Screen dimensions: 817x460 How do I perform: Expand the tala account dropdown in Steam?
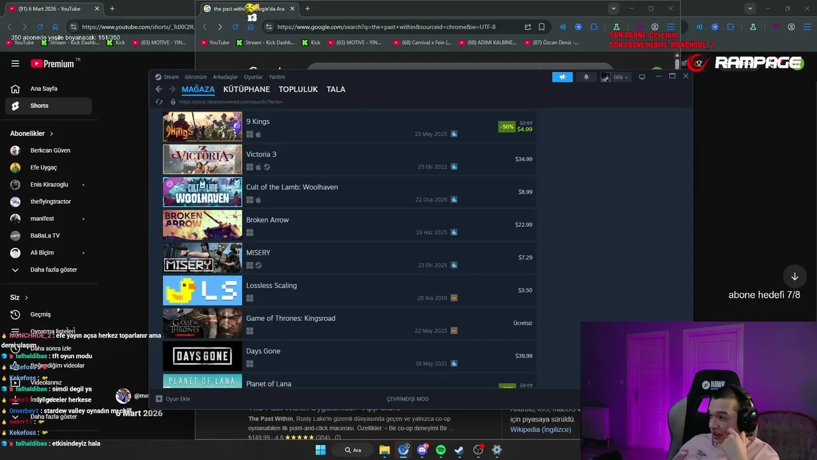[x=615, y=77]
